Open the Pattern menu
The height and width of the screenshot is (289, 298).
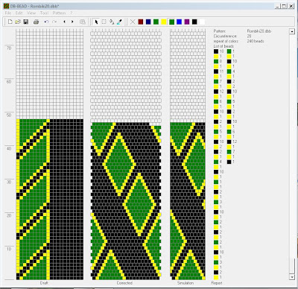59,13
